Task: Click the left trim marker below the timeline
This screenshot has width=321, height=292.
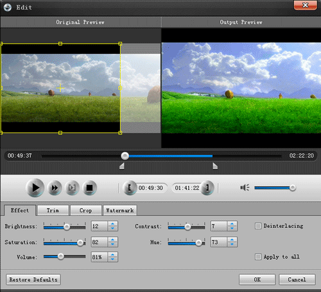Action: click(122, 166)
